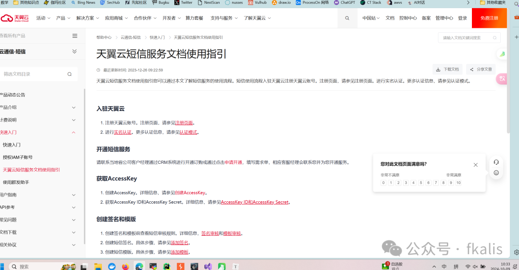This screenshot has width=519, height=270.
Task: Open the 支持与服务 navigation menu
Action: tap(224, 18)
